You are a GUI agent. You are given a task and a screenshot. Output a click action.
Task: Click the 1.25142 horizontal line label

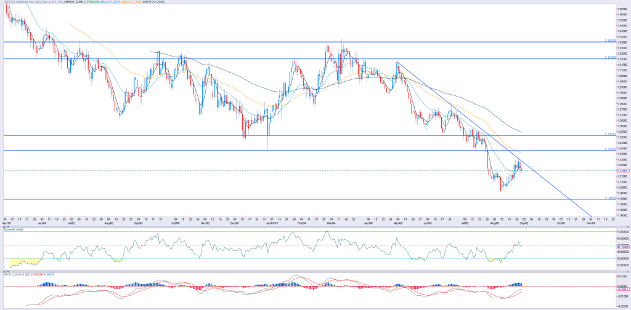tap(611, 134)
